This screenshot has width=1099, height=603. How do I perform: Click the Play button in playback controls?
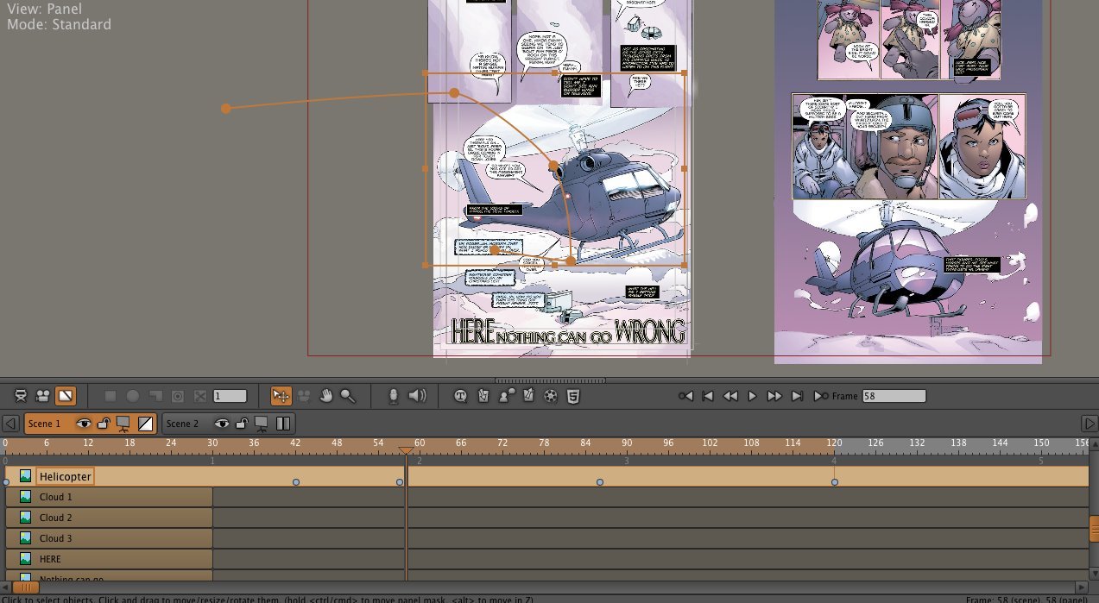tap(752, 395)
